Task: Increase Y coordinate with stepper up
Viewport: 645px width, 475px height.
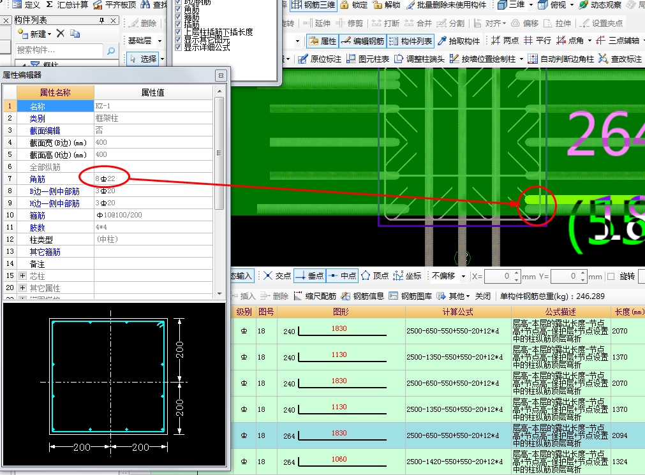Action: [582, 273]
